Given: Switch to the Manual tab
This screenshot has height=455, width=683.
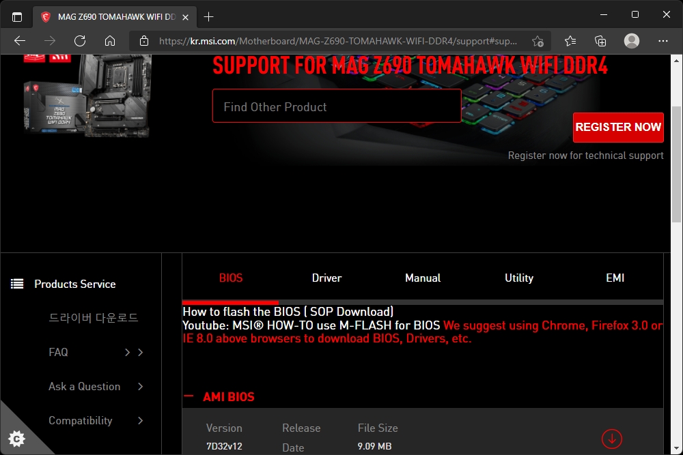Looking at the screenshot, I should (423, 278).
